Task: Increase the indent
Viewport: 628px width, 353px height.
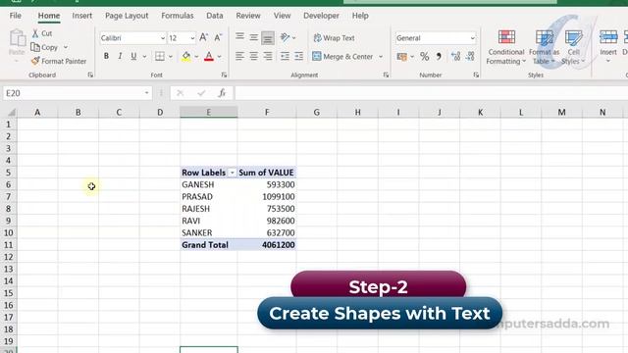Action: pos(298,57)
